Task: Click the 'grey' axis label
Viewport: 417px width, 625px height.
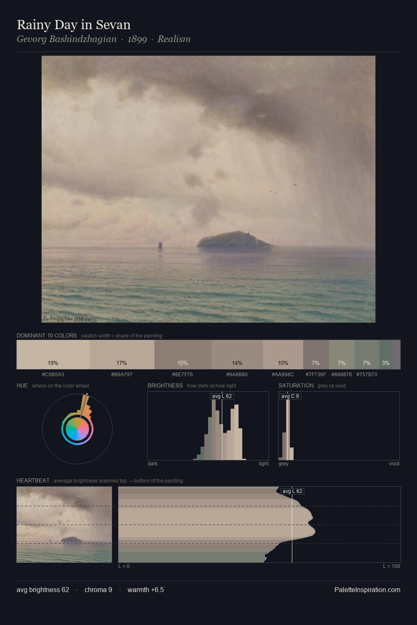Action: click(x=284, y=464)
